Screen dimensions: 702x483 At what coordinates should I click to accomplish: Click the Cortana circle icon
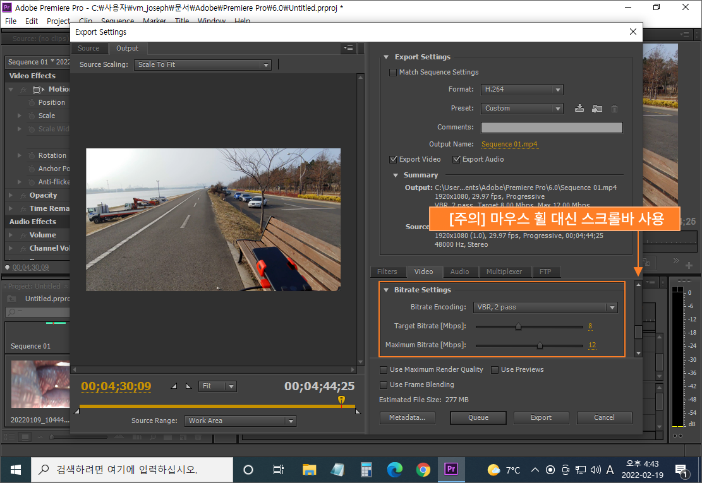[x=248, y=469]
